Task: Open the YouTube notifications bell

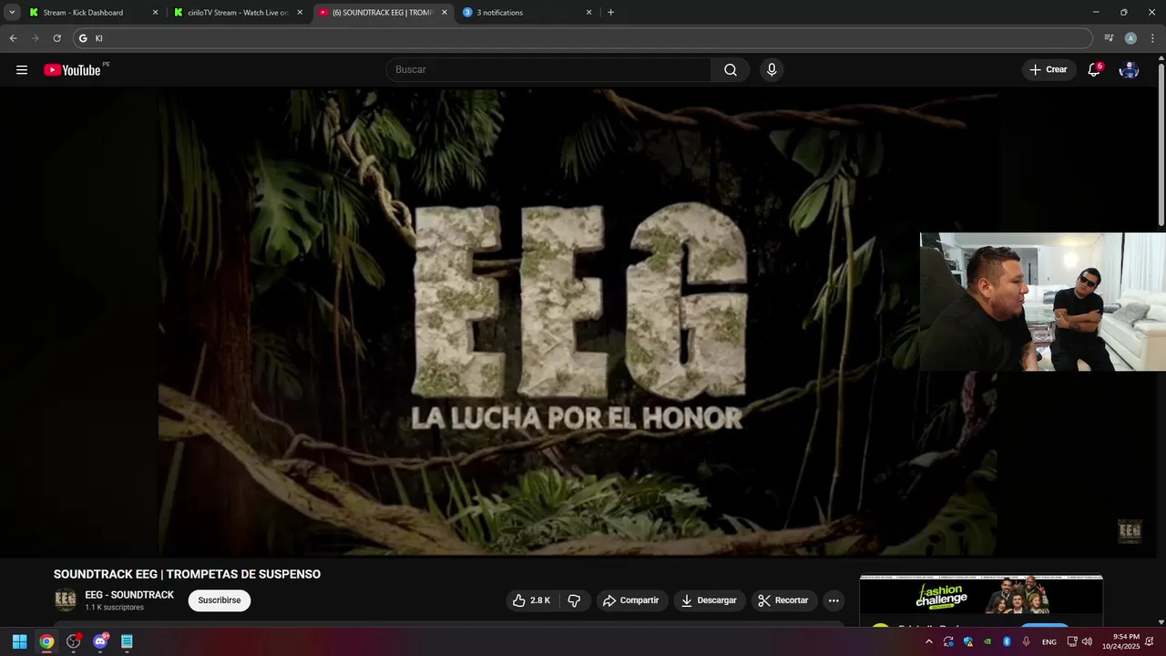Action: click(1094, 70)
